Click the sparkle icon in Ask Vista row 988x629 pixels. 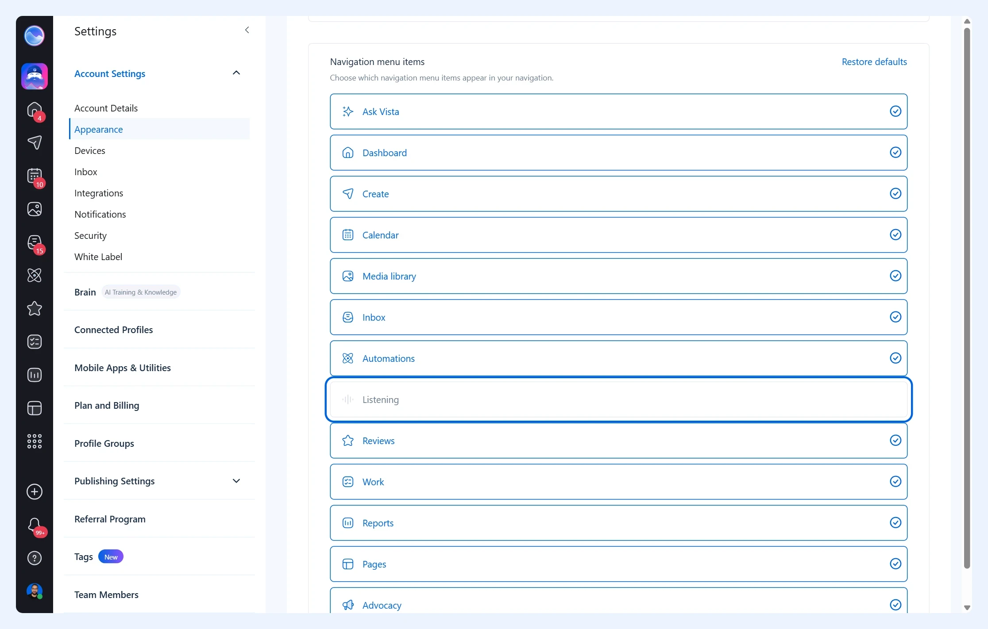tap(348, 111)
